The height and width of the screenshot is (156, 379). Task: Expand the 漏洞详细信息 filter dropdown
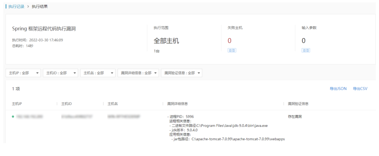(x=138, y=73)
